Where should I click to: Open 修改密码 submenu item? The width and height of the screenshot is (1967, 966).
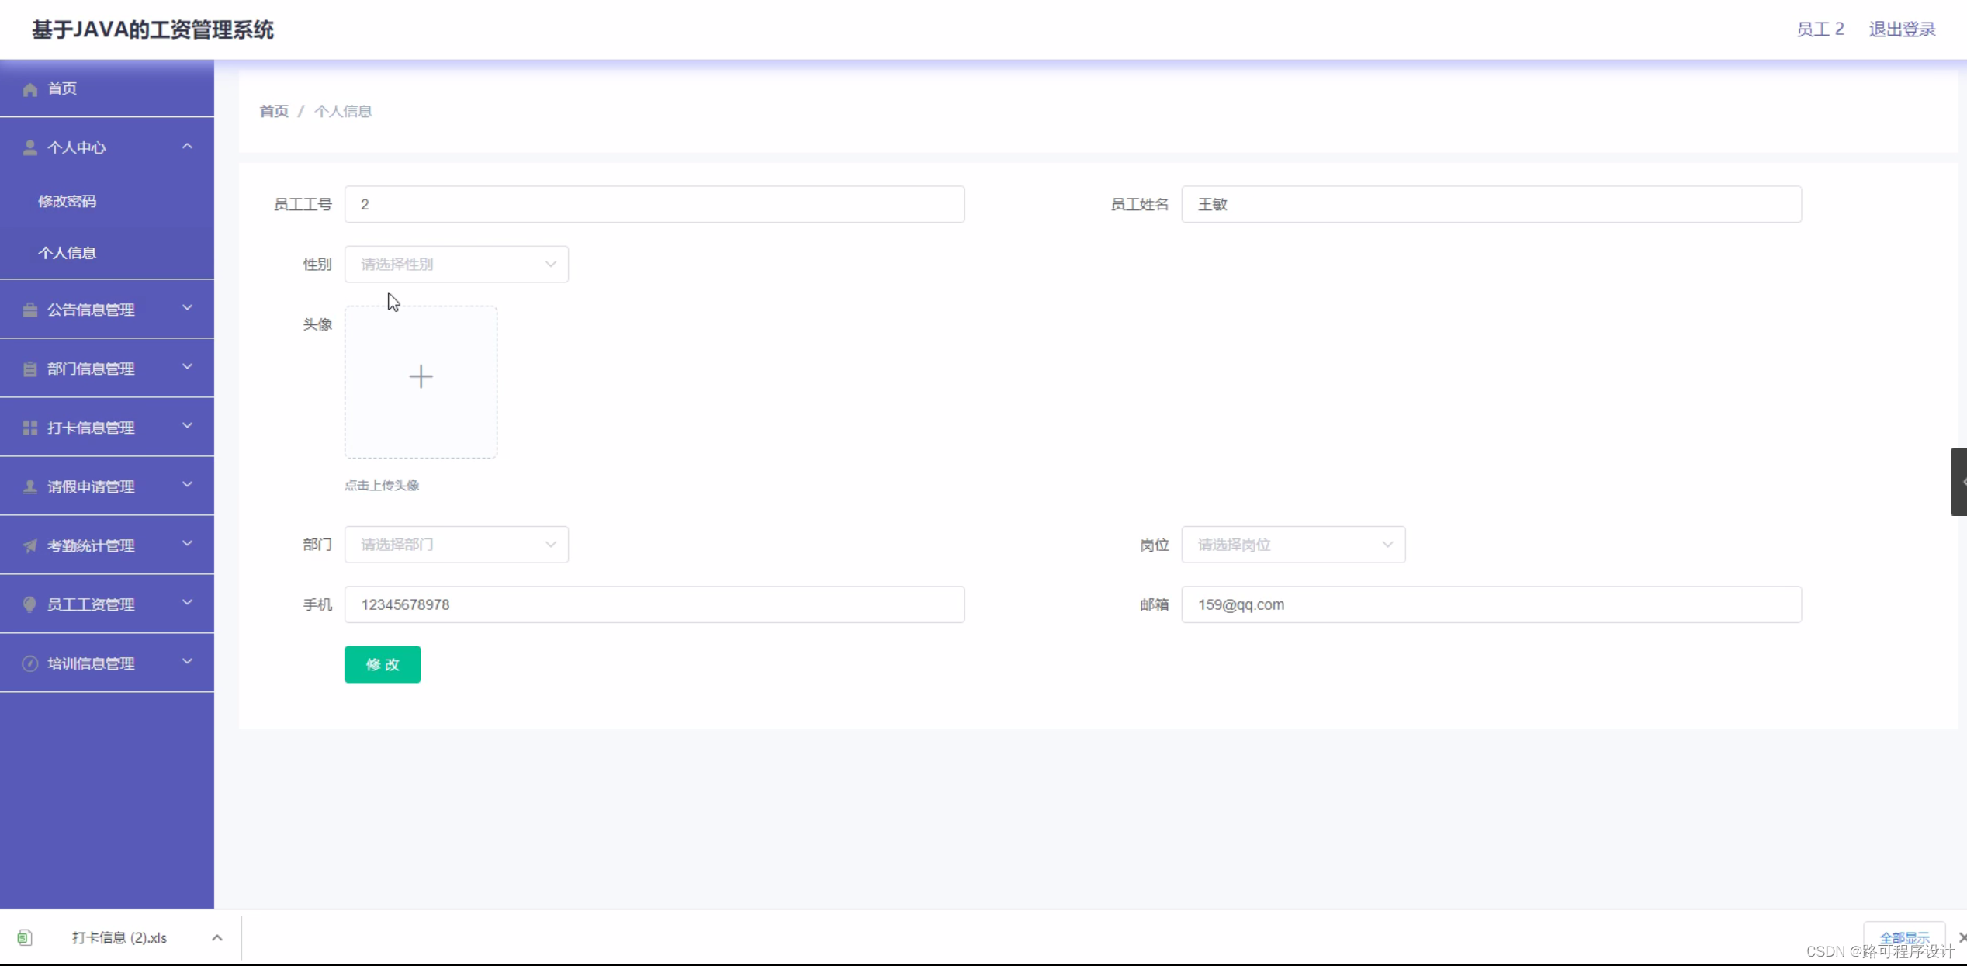68,201
